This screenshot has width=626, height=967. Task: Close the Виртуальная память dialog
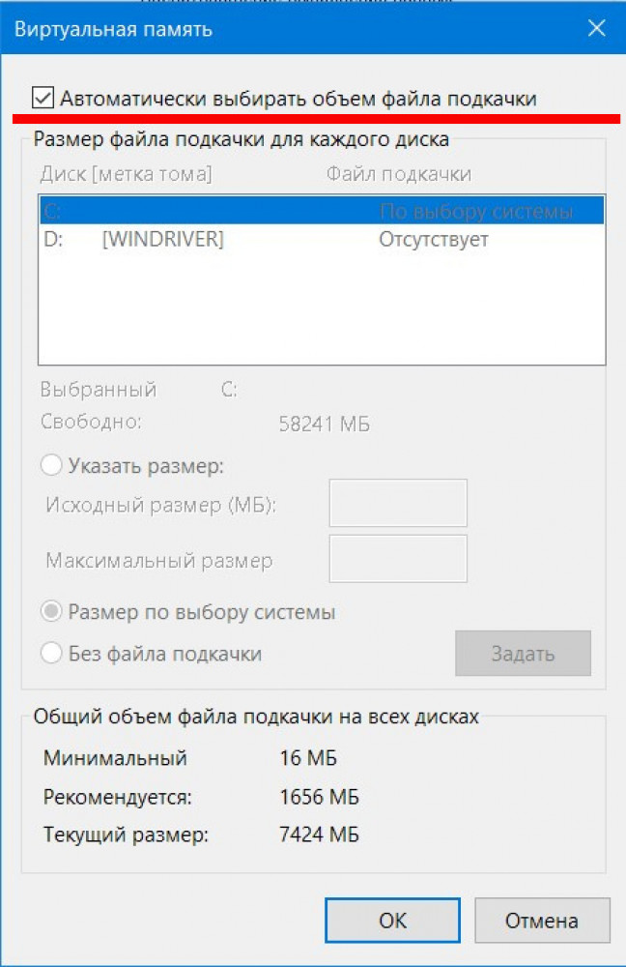point(596,30)
